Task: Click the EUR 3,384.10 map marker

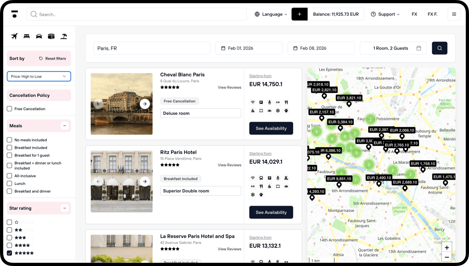Action: [340, 122]
